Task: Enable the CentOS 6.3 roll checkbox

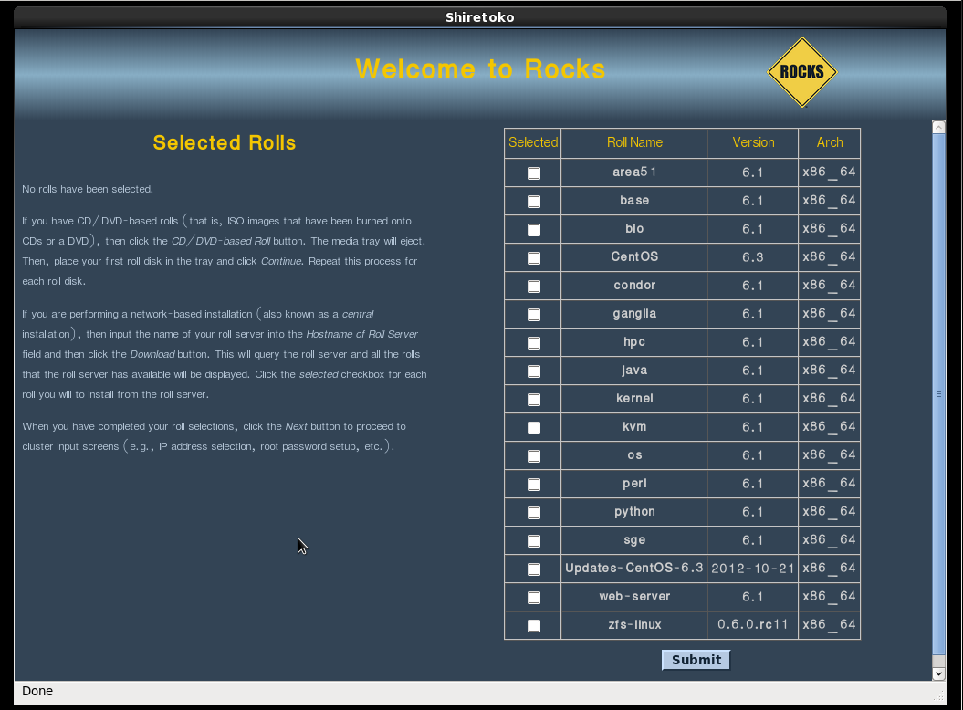Action: [534, 258]
